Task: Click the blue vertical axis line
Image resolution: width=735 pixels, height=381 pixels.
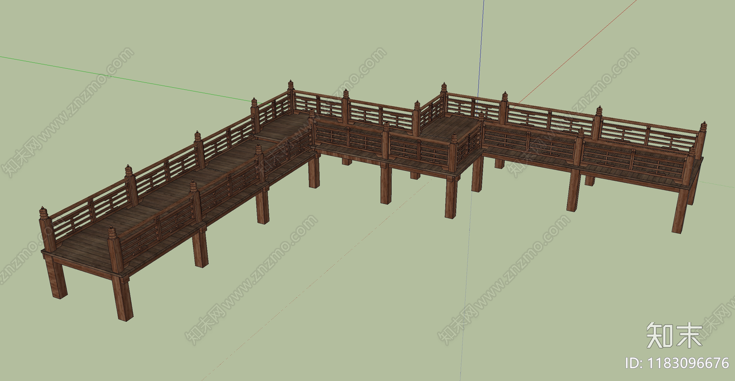Action: (x=481, y=50)
